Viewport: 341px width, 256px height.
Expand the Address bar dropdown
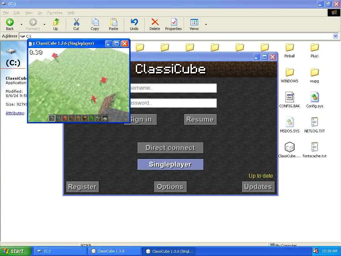[x=335, y=36]
